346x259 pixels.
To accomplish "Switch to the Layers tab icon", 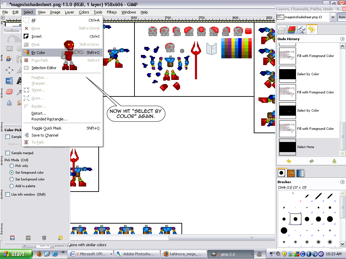I will (x=282, y=30).
